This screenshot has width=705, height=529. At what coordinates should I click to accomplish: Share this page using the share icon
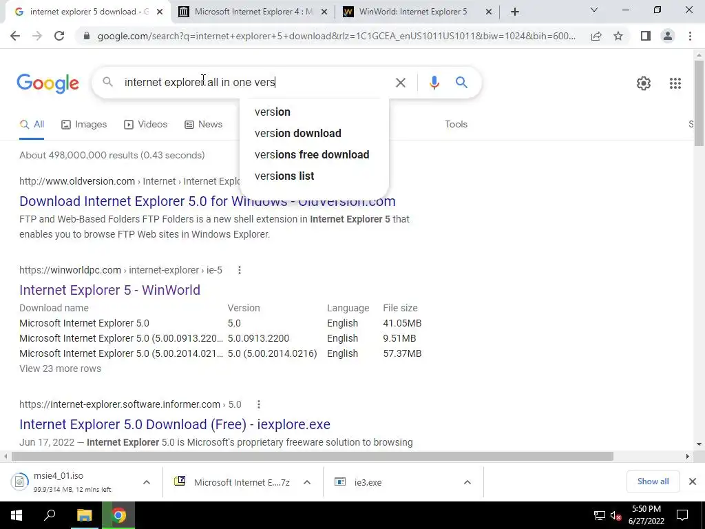(x=596, y=36)
